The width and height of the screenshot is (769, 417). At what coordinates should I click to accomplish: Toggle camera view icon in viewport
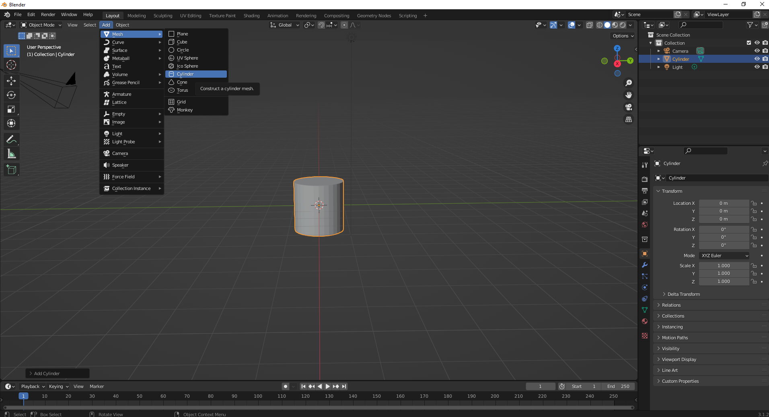(629, 107)
